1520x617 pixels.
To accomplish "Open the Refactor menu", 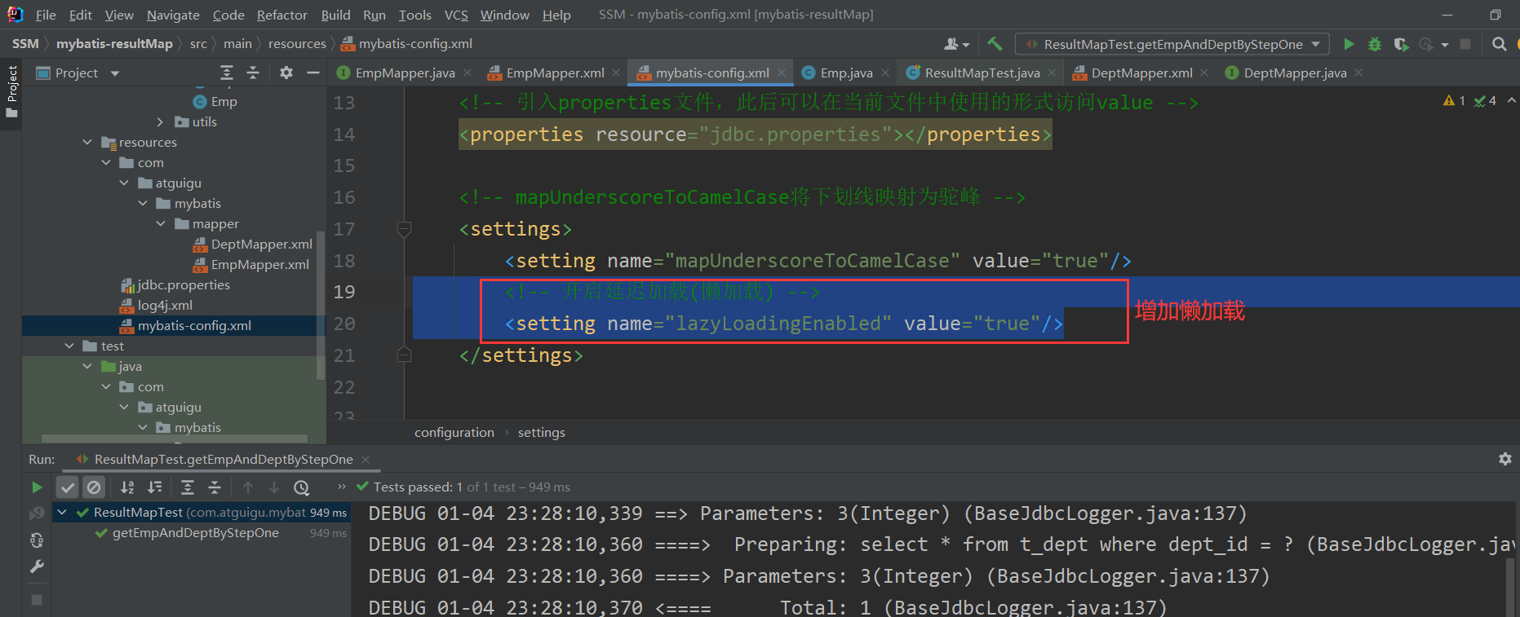I will (x=282, y=15).
